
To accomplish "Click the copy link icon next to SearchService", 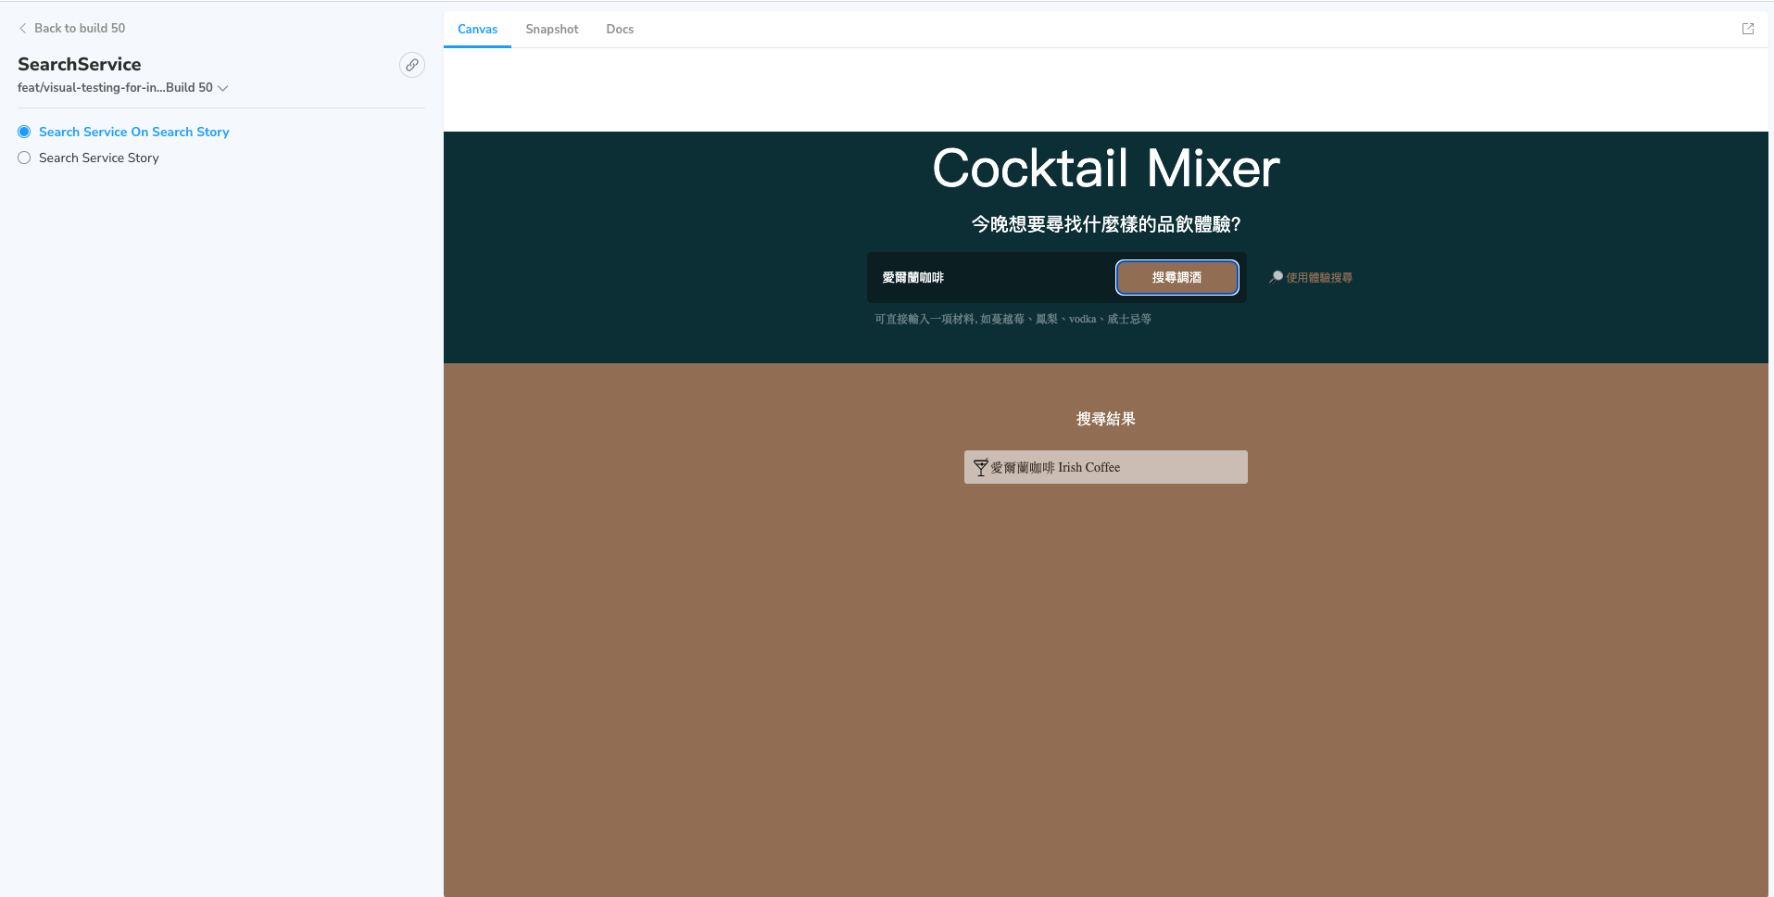I will 412,65.
